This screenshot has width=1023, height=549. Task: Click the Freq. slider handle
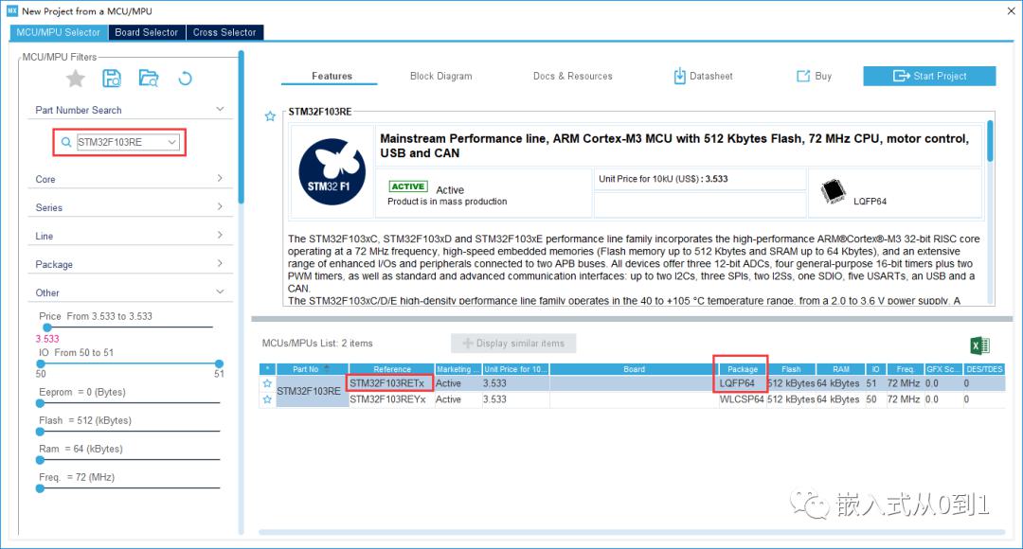point(41,488)
